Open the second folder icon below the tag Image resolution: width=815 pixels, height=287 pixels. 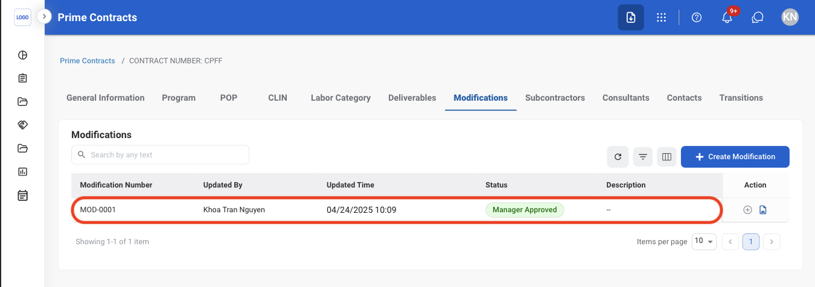pos(23,148)
